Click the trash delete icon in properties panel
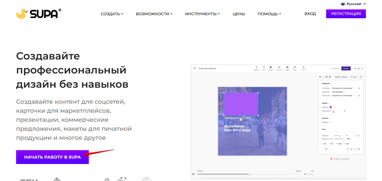Screen dimensions: 382x181 tap(359, 149)
